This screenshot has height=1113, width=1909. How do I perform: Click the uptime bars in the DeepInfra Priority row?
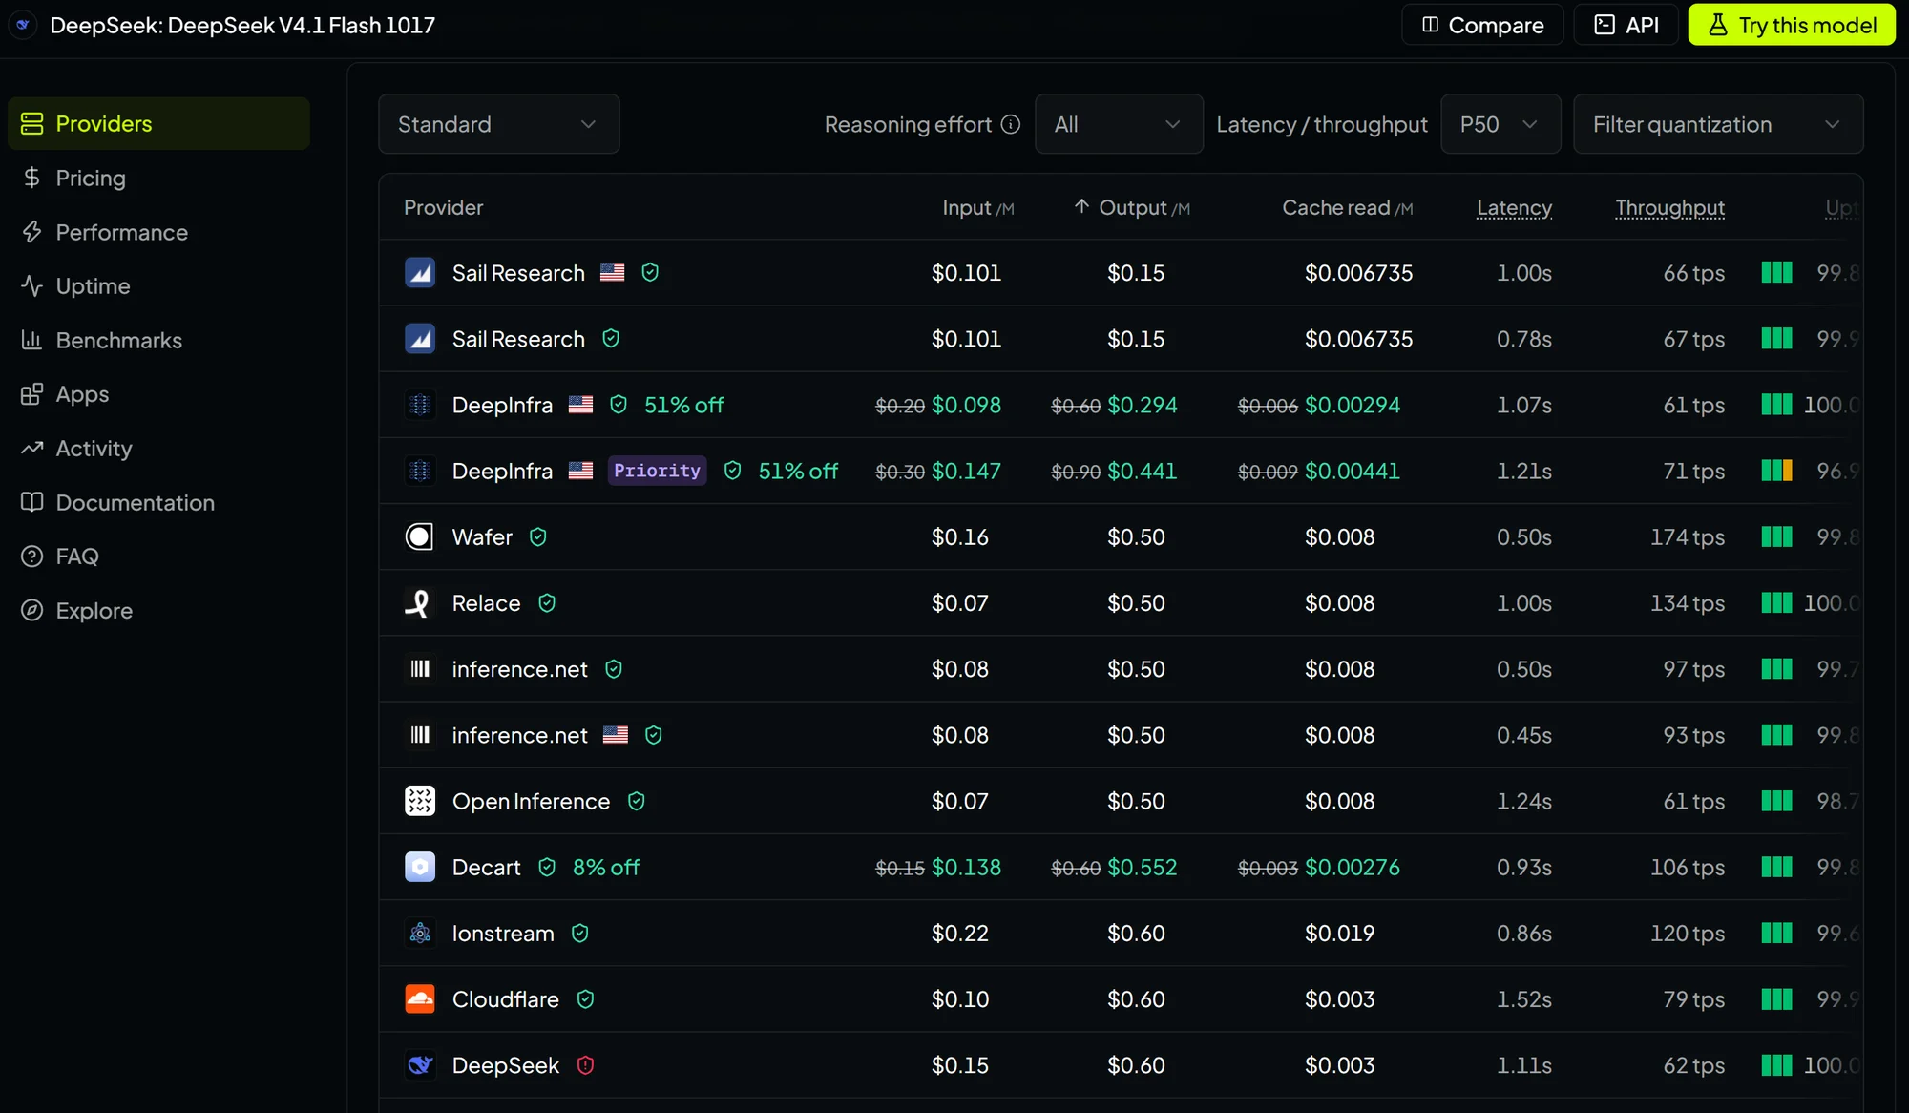[1776, 471]
